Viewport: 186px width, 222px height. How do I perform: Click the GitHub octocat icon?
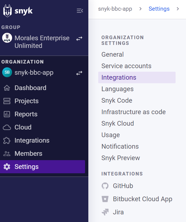(105, 186)
